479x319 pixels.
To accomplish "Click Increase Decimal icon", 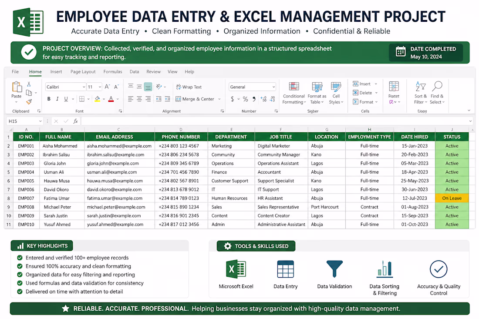I will (x=263, y=99).
